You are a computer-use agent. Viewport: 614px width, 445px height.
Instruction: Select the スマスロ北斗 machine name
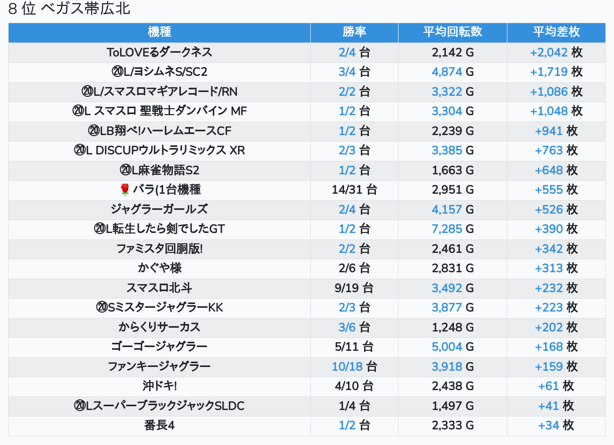pos(159,288)
